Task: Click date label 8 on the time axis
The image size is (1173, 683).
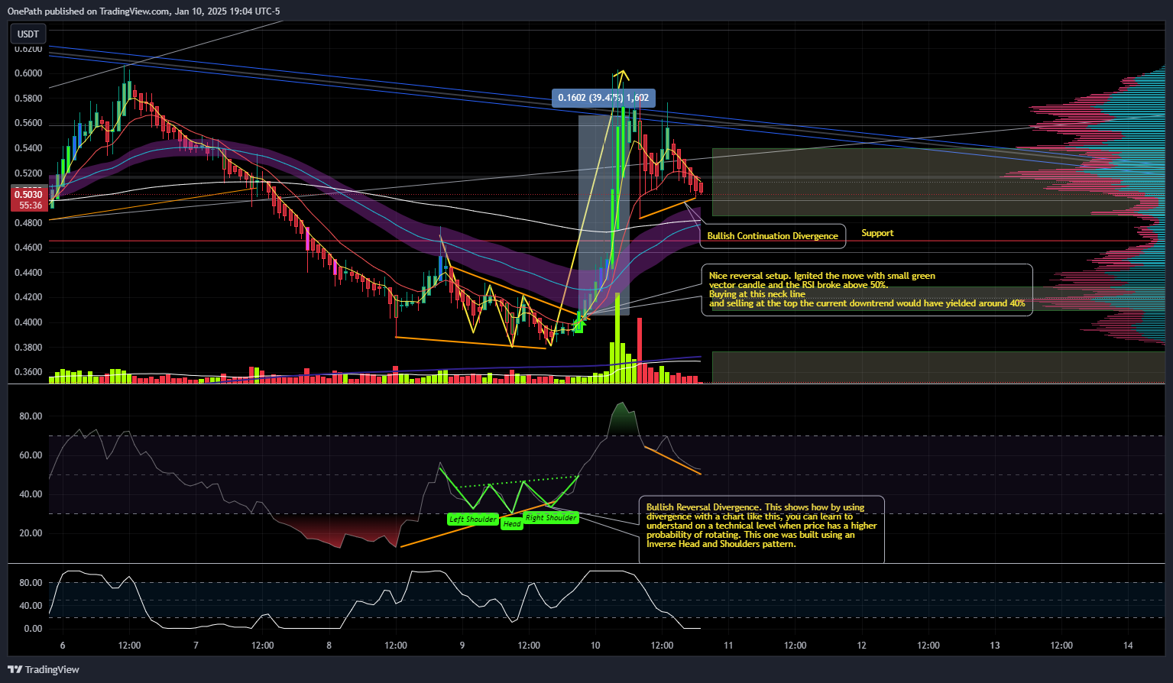Action: 329,646
